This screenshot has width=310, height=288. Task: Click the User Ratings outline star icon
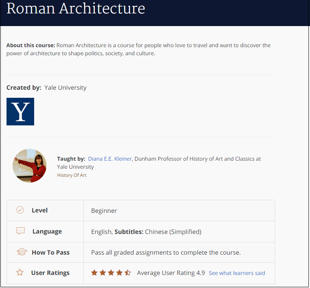(x=20, y=272)
